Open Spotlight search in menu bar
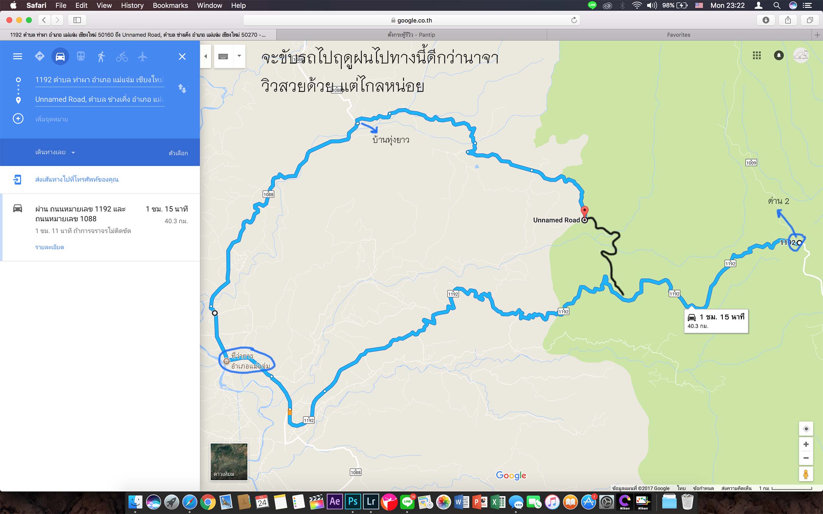This screenshot has width=823, height=514. tap(777, 6)
